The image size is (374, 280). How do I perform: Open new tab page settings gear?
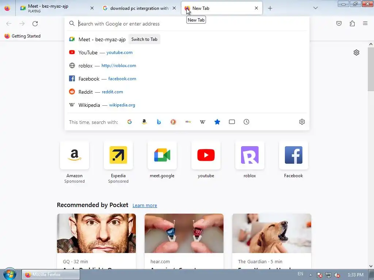click(x=356, y=52)
